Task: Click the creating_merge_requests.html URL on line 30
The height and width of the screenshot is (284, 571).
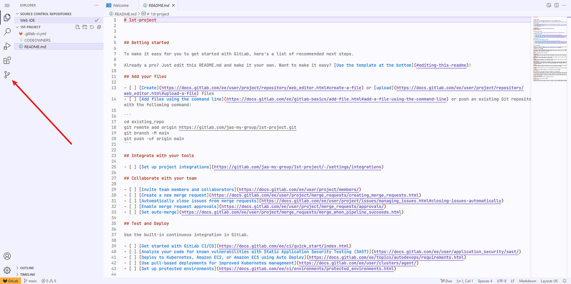Action: click(315, 195)
